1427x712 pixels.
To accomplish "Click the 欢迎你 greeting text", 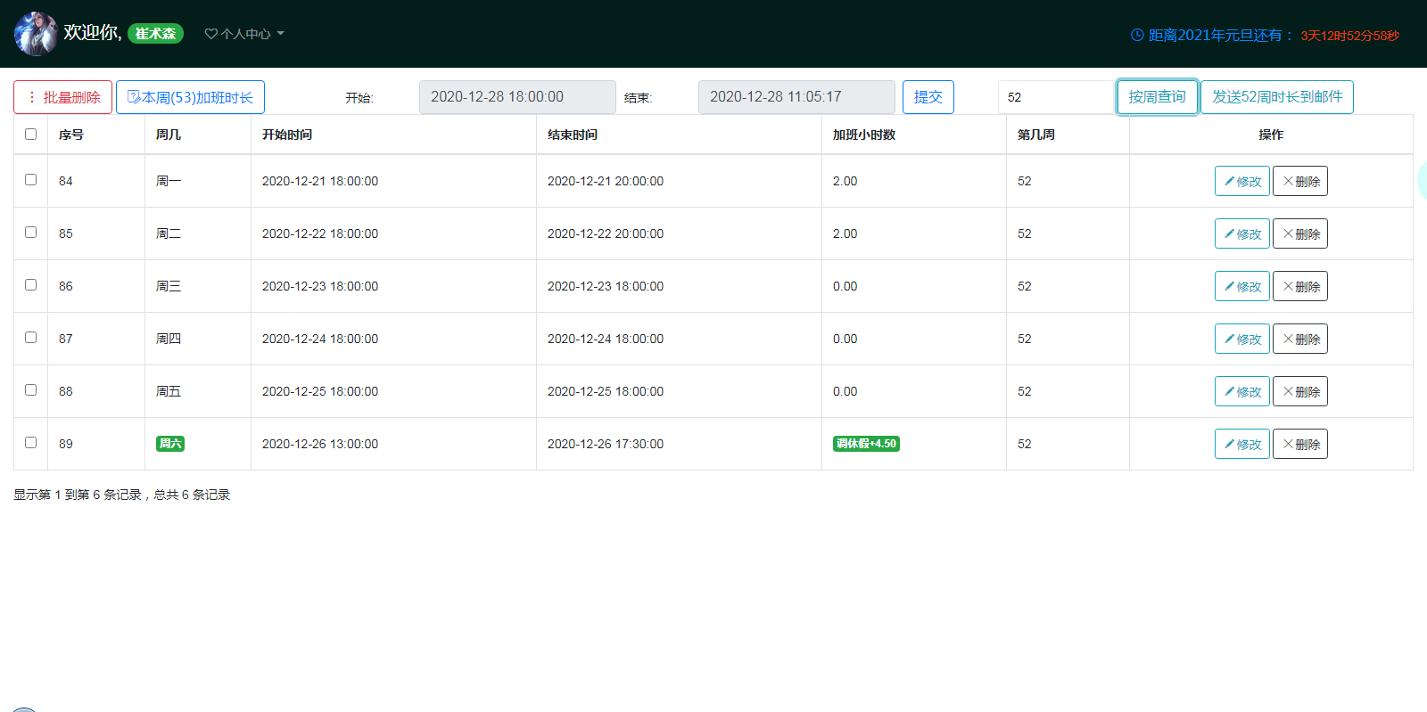I will pos(93,32).
